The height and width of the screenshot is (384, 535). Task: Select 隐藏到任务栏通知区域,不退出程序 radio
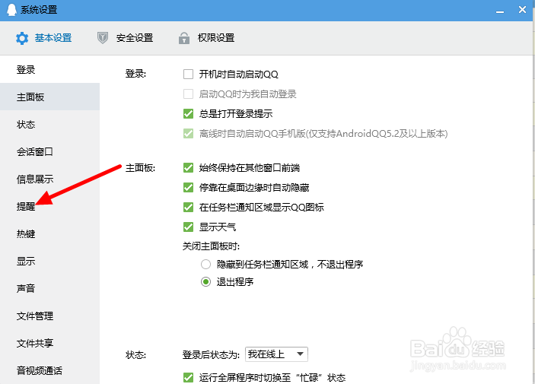(x=205, y=265)
